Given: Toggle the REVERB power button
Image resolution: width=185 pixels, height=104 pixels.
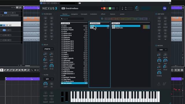Looking at the screenshot, I should click(156, 46).
